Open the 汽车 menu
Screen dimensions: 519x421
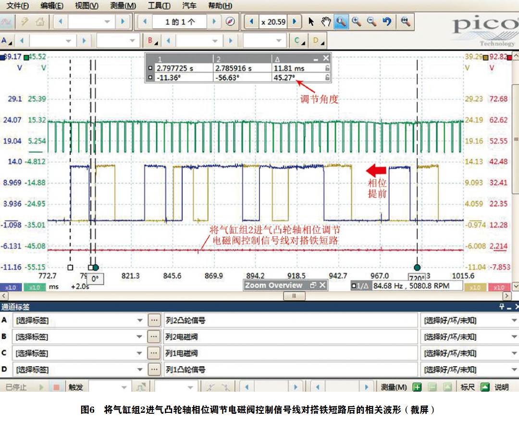coord(189,6)
